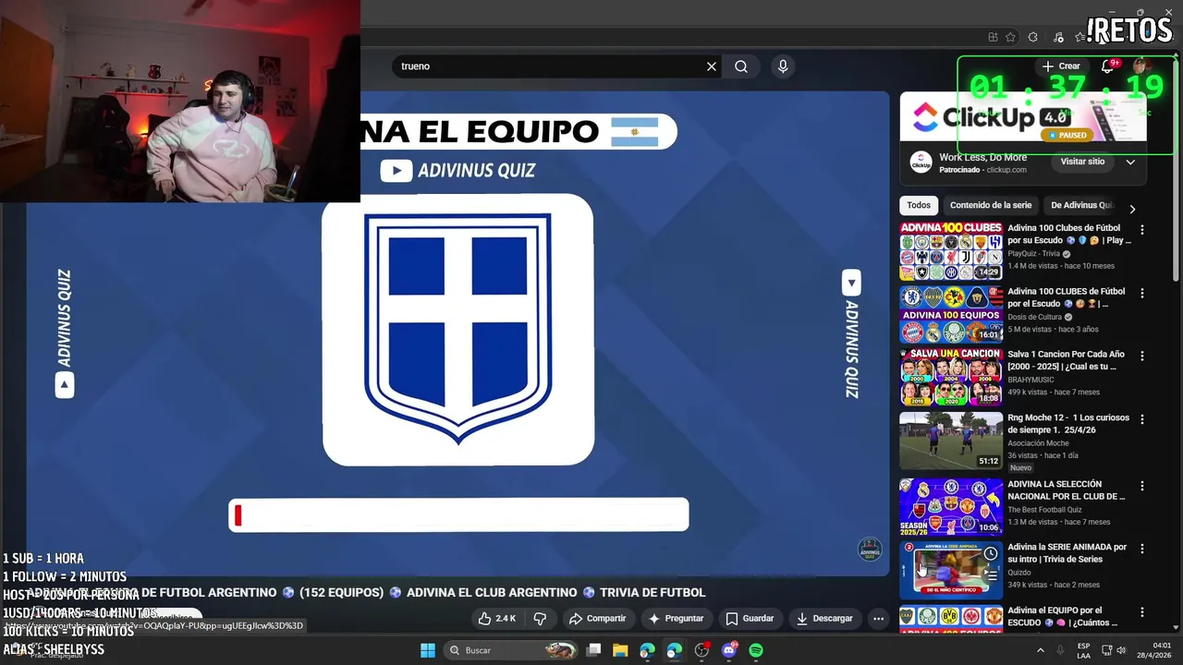Open the Salva 1 Cancion Por Cada Año video
The width and height of the screenshot is (1183, 665).
pyautogui.click(x=1067, y=360)
